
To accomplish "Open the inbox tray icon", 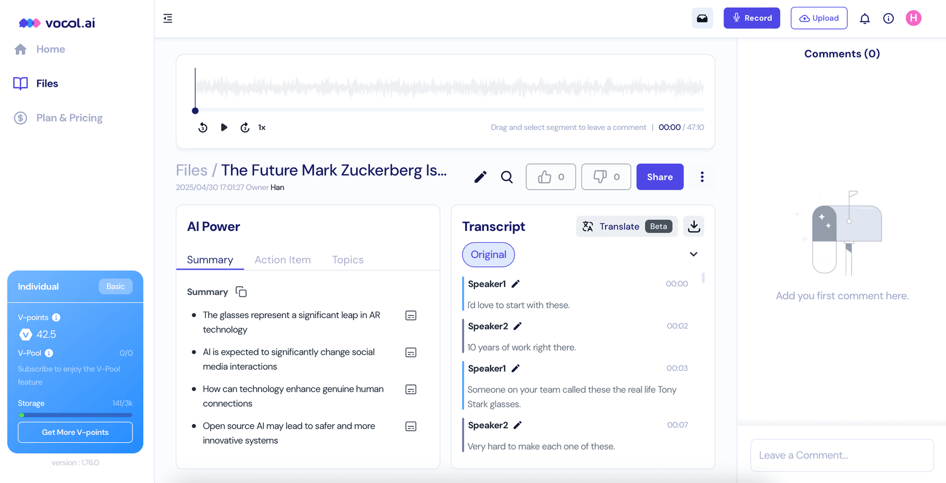I will 702,18.
